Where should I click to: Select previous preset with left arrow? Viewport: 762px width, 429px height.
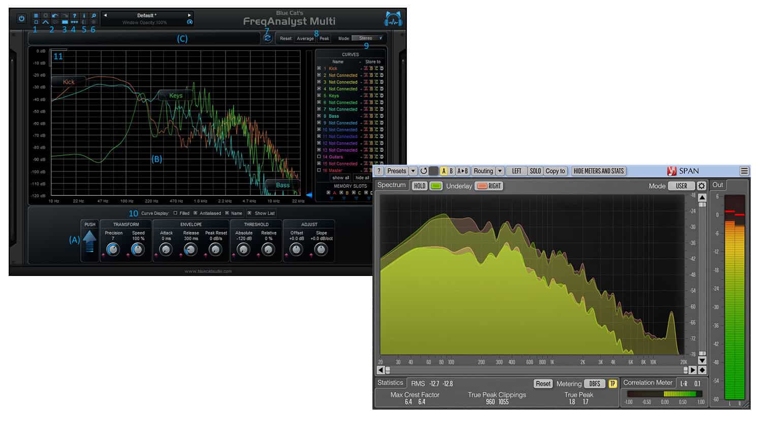coord(106,15)
